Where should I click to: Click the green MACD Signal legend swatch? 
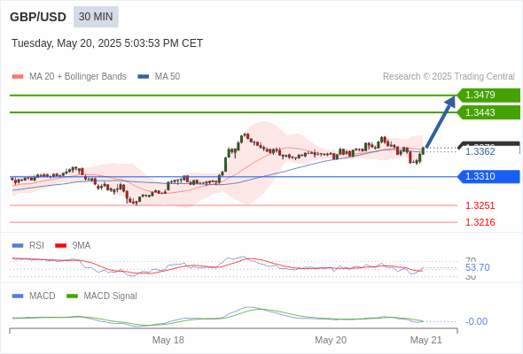point(72,296)
